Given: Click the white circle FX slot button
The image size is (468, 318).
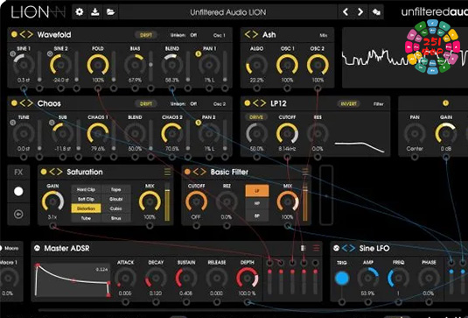Looking at the screenshot, I should tap(18, 192).
